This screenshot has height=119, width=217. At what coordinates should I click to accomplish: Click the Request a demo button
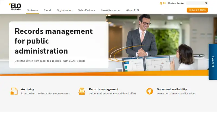click(x=197, y=10)
